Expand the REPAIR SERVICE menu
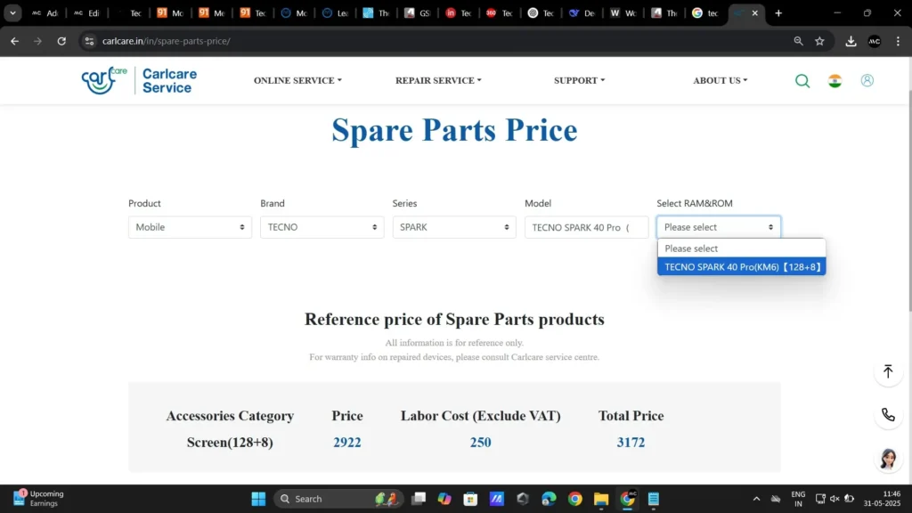Image resolution: width=912 pixels, height=513 pixels. [x=438, y=80]
